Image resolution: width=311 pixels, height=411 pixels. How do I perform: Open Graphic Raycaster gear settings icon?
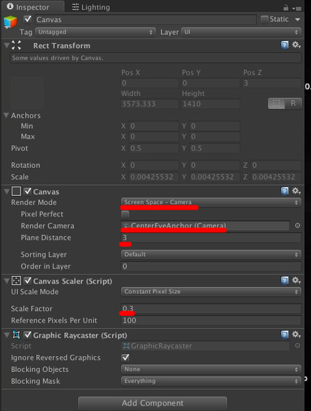tap(297, 334)
